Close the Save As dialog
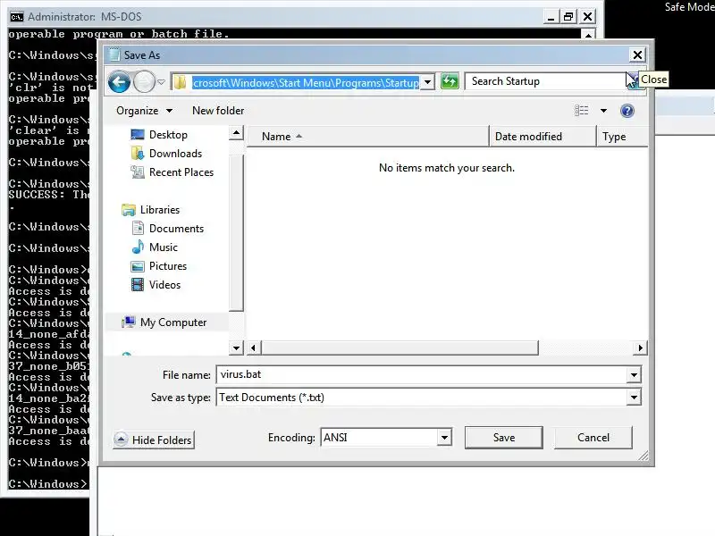The width and height of the screenshot is (715, 536). coord(637,55)
